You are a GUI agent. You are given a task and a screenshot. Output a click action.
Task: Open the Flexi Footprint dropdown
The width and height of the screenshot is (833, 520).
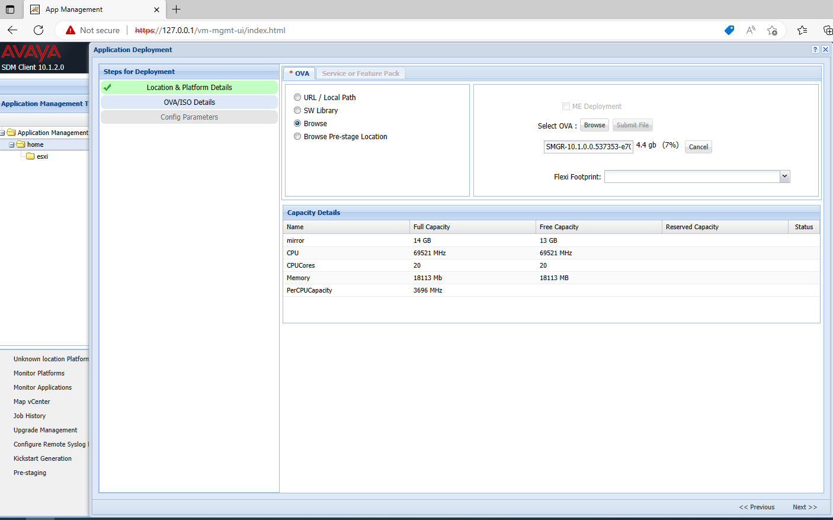click(x=784, y=176)
